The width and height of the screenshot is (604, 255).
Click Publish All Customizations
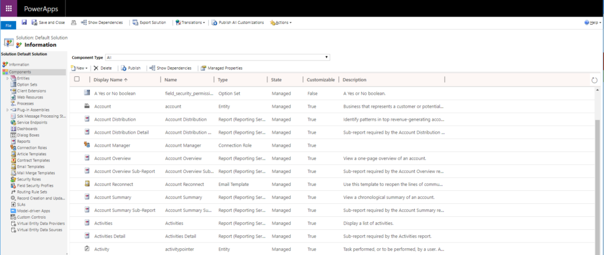[238, 22]
